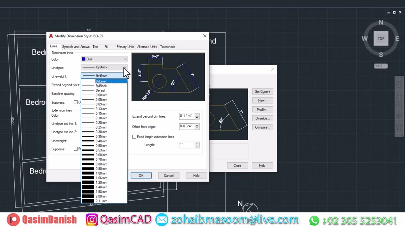Choose 0.05 mm lineweight

pos(104,100)
